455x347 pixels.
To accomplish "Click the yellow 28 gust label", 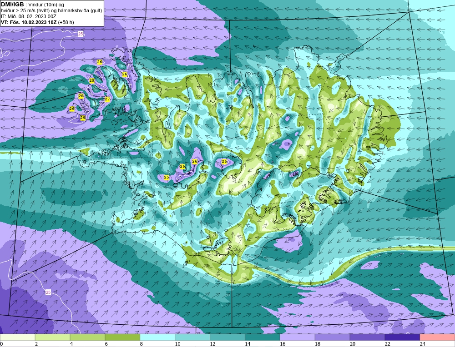I will coord(81,96).
